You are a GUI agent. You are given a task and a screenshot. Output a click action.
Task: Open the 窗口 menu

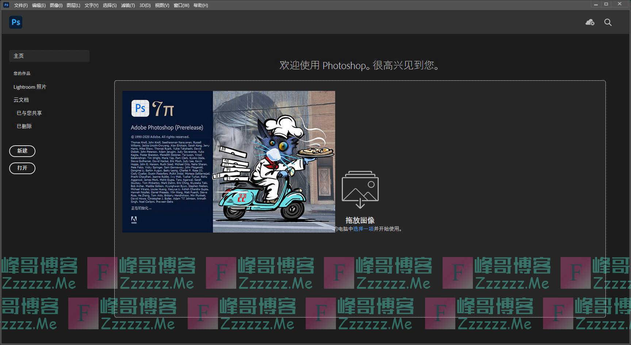coord(181,5)
